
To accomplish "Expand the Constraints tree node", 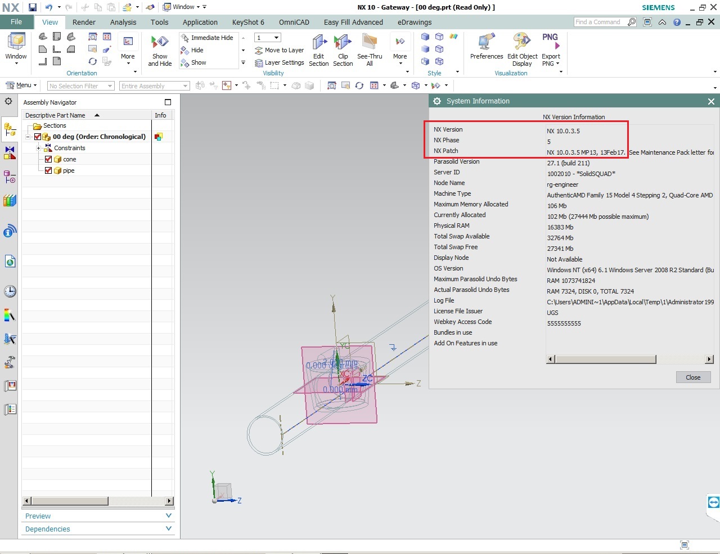I will tap(38, 148).
